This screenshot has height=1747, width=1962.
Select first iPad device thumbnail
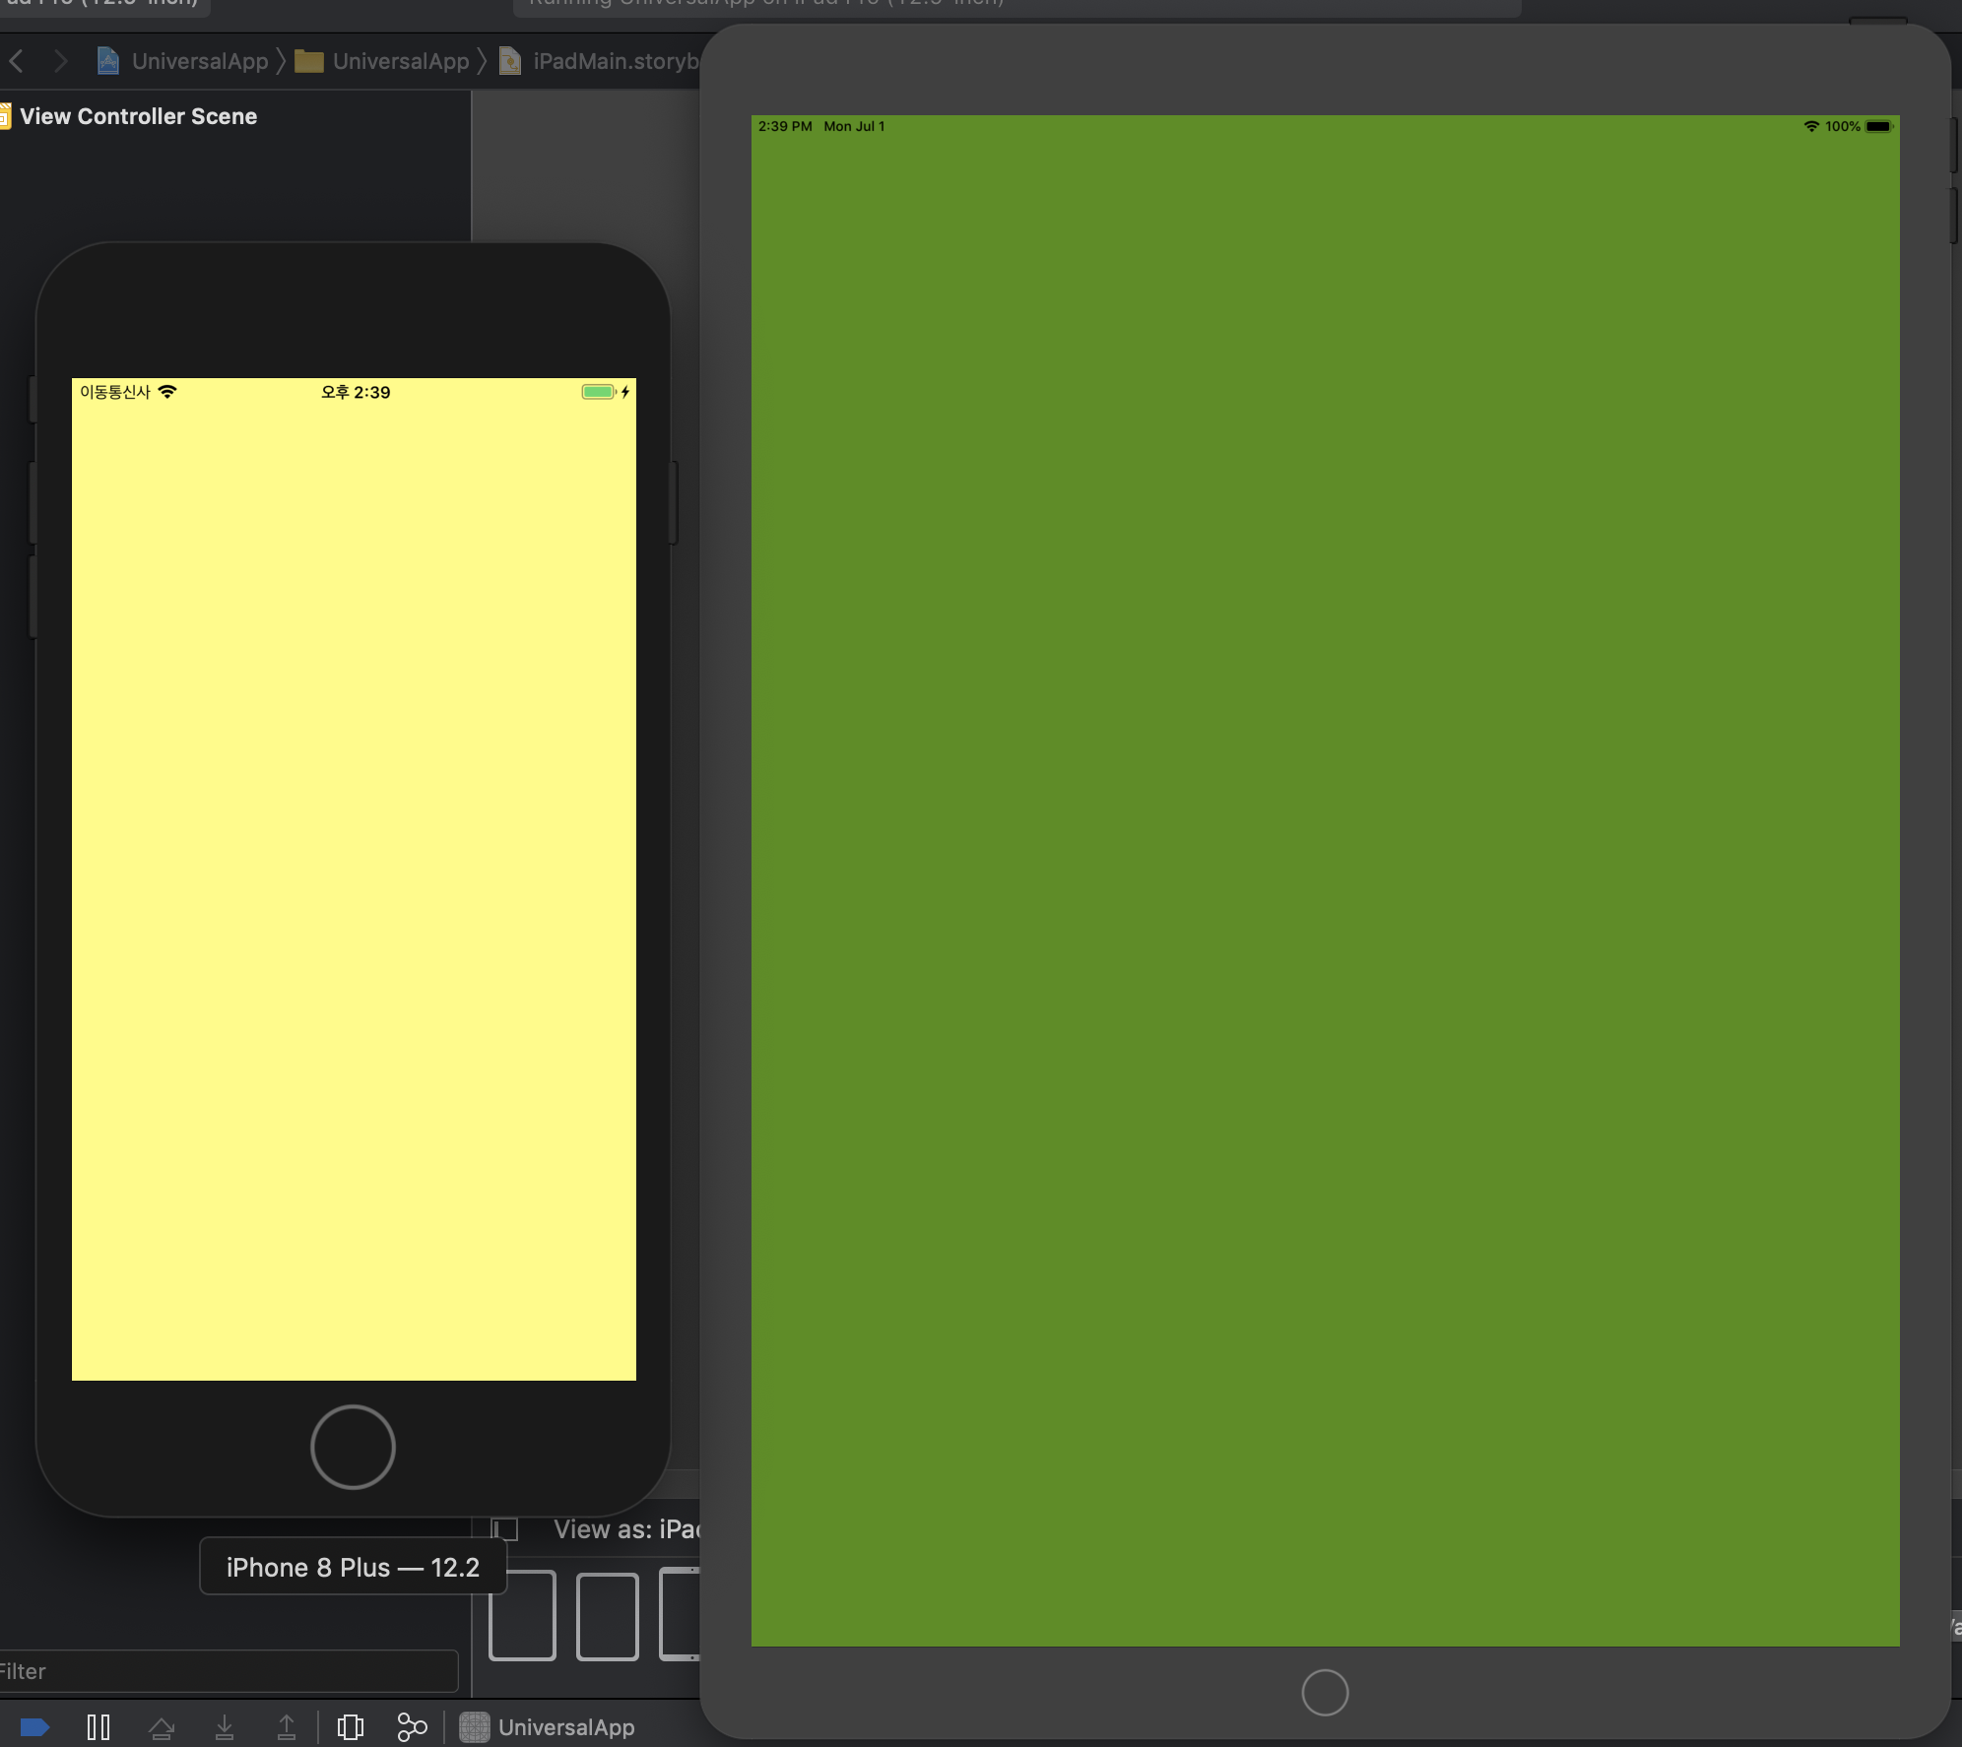[x=522, y=1615]
